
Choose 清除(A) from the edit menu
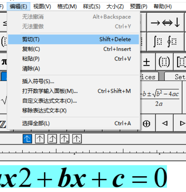(73, 68)
